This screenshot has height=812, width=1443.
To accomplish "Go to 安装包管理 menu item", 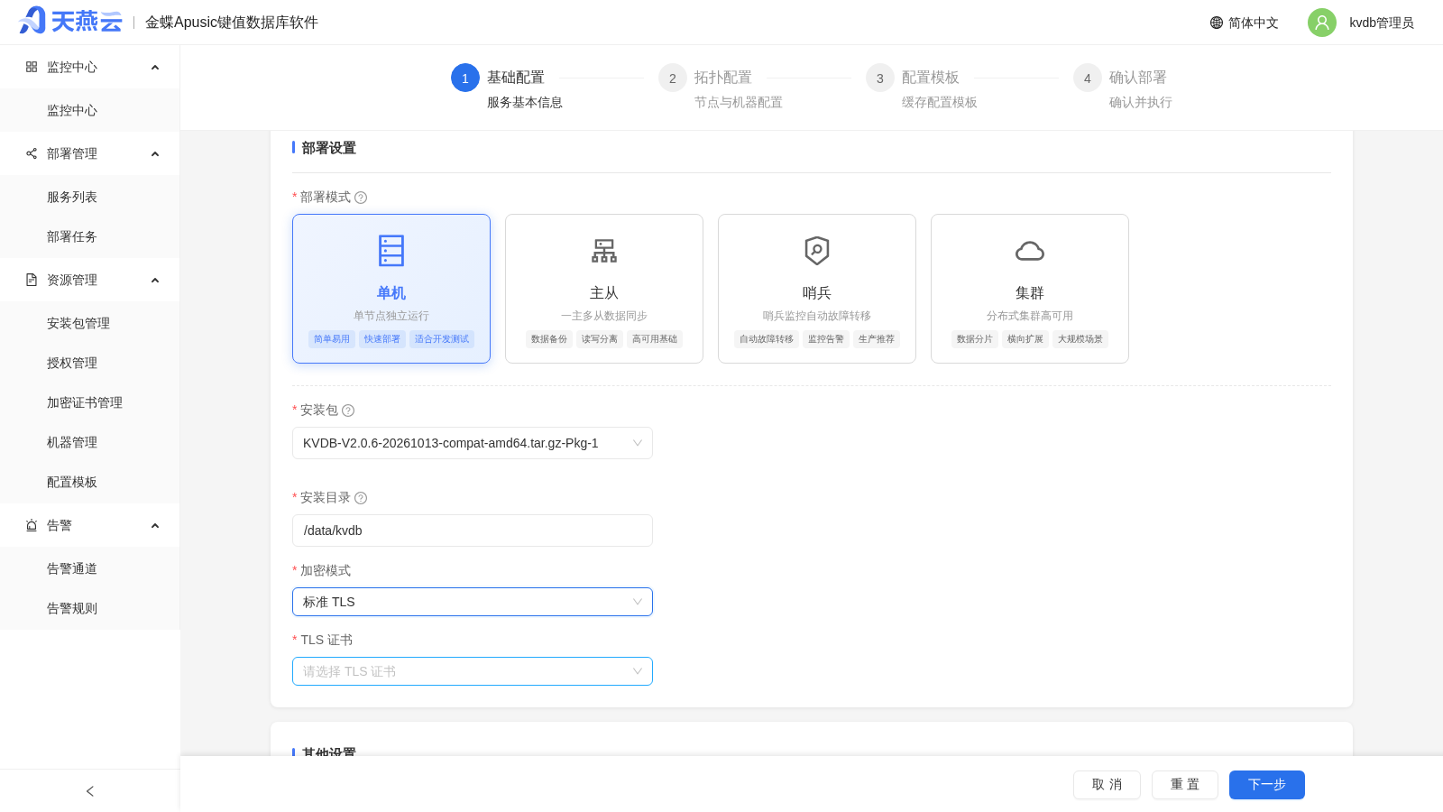I will pos(90,323).
